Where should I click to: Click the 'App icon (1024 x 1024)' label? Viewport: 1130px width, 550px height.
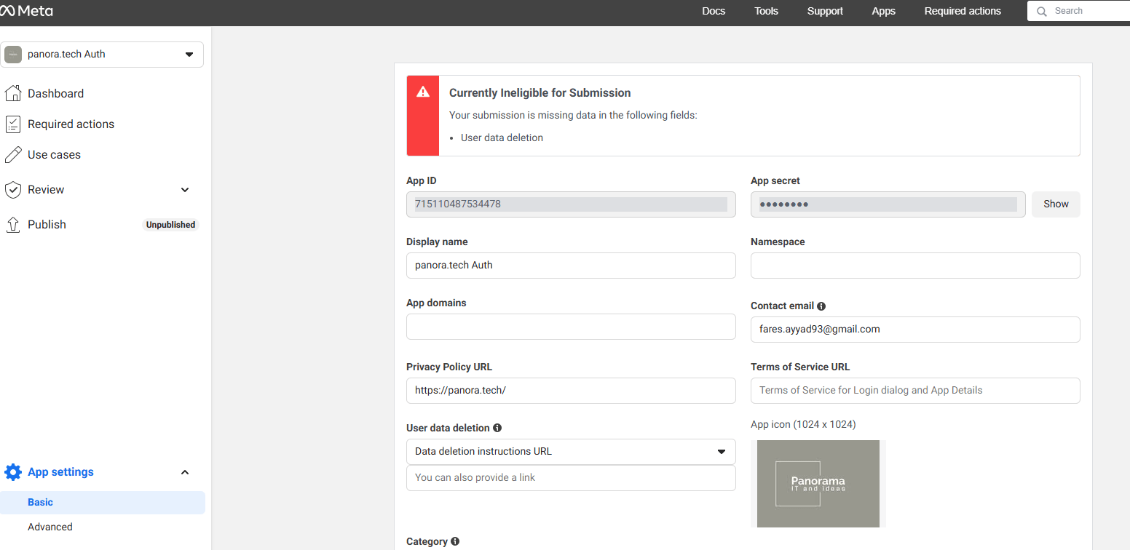803,424
